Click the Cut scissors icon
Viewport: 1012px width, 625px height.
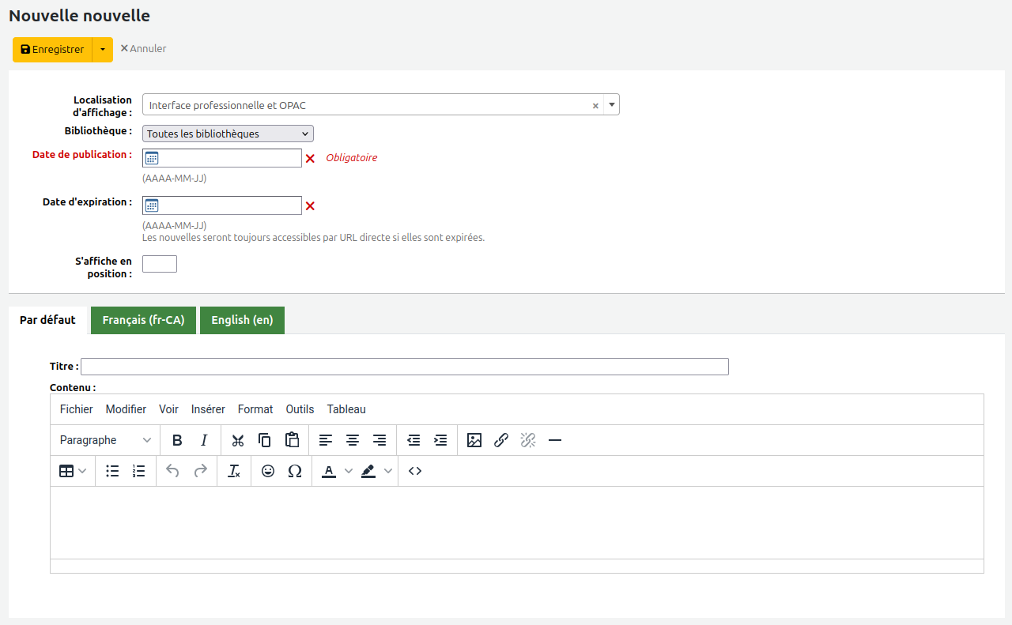coord(238,440)
